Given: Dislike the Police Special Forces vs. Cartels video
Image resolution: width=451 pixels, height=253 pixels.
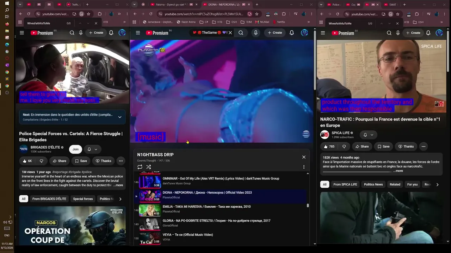Looking at the screenshot, I should coord(42,161).
